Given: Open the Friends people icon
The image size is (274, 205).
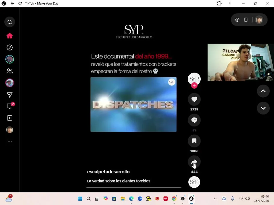Looking at the screenshot, I should click(10, 71).
